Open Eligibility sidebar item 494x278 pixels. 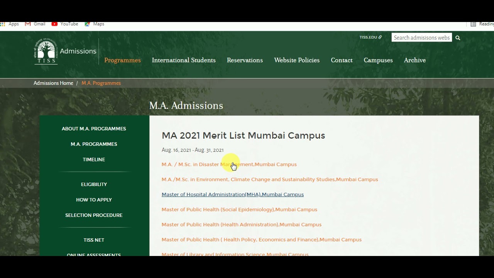[x=94, y=184]
